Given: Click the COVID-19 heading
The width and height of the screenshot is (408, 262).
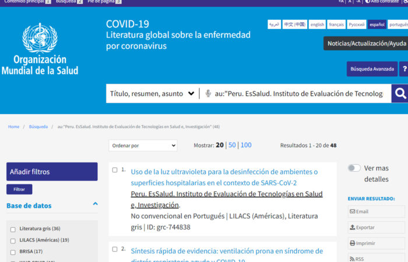Looking at the screenshot, I should [128, 24].
